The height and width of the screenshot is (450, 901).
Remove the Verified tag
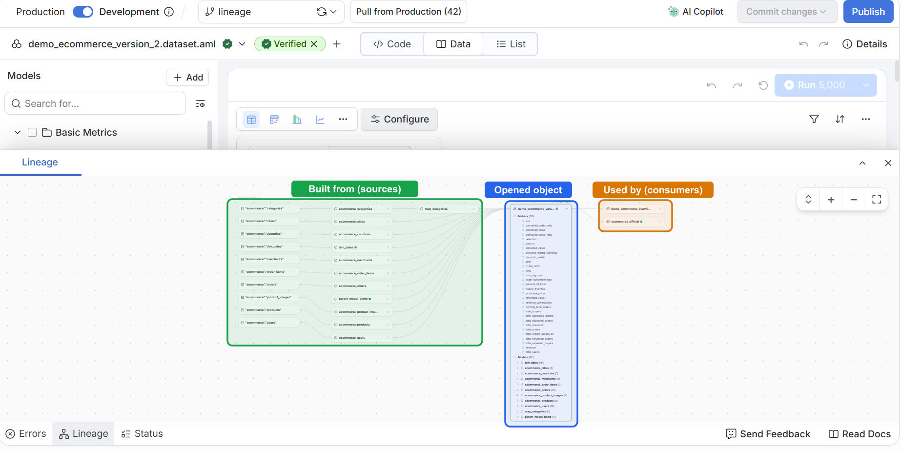(x=314, y=44)
